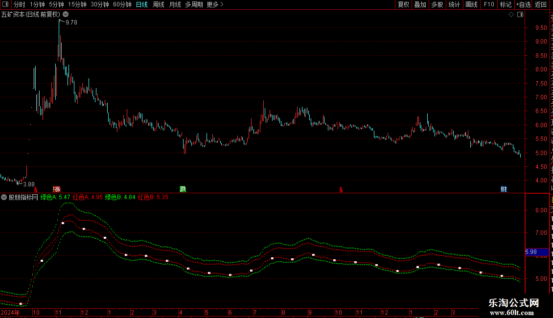The width and height of the screenshot is (553, 318).
Task: Click the diamond icon above the chart
Action: 511,15
